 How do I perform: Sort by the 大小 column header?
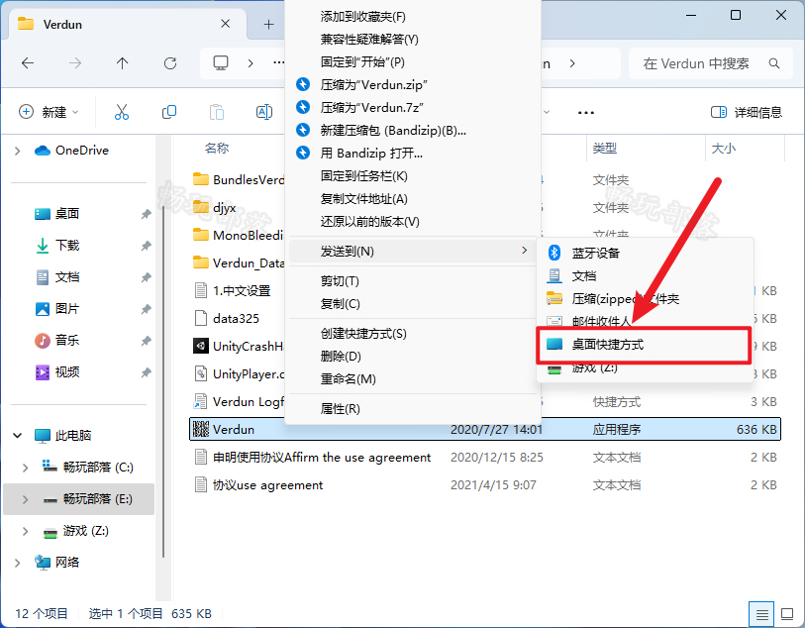724,149
